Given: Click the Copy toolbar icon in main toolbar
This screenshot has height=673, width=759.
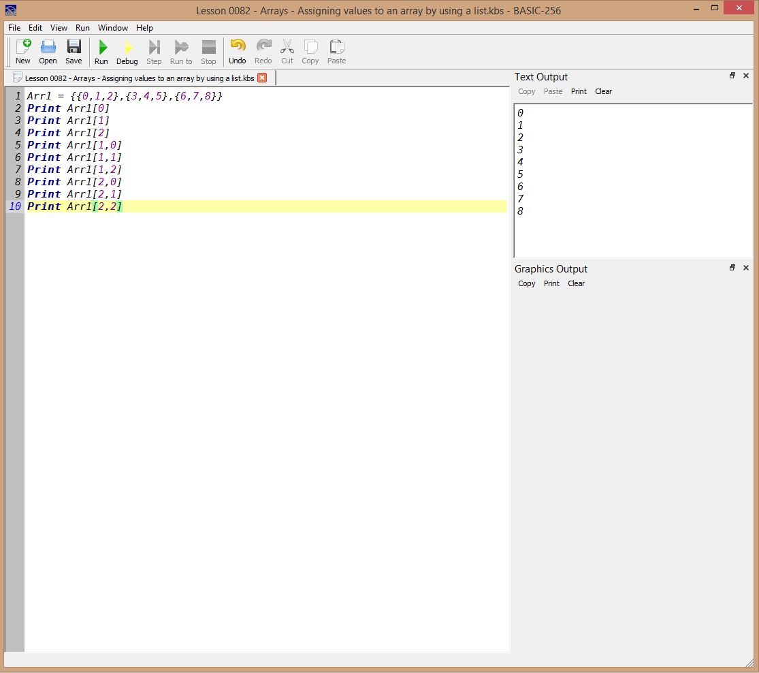Looking at the screenshot, I should point(310,52).
